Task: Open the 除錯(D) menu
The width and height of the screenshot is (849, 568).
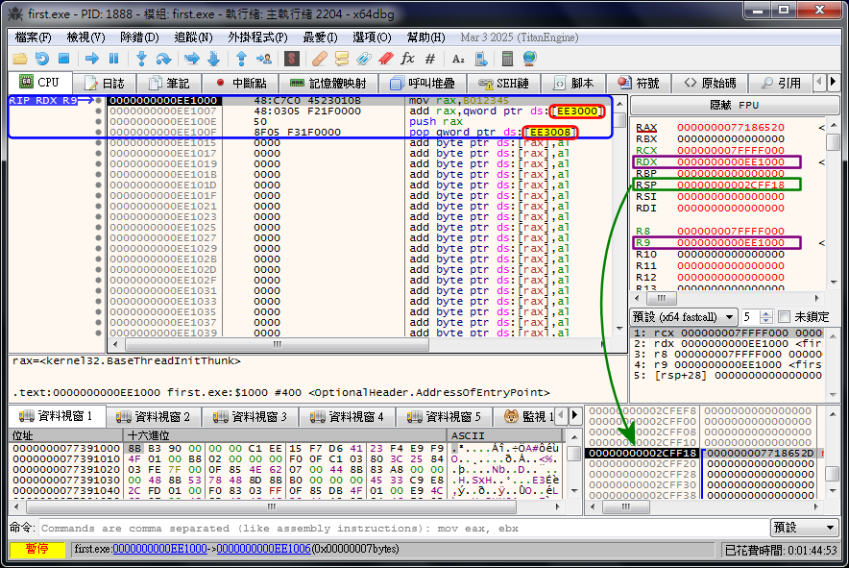Action: pyautogui.click(x=138, y=37)
